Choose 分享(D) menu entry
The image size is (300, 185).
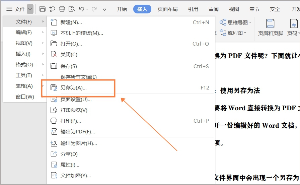[131, 154]
